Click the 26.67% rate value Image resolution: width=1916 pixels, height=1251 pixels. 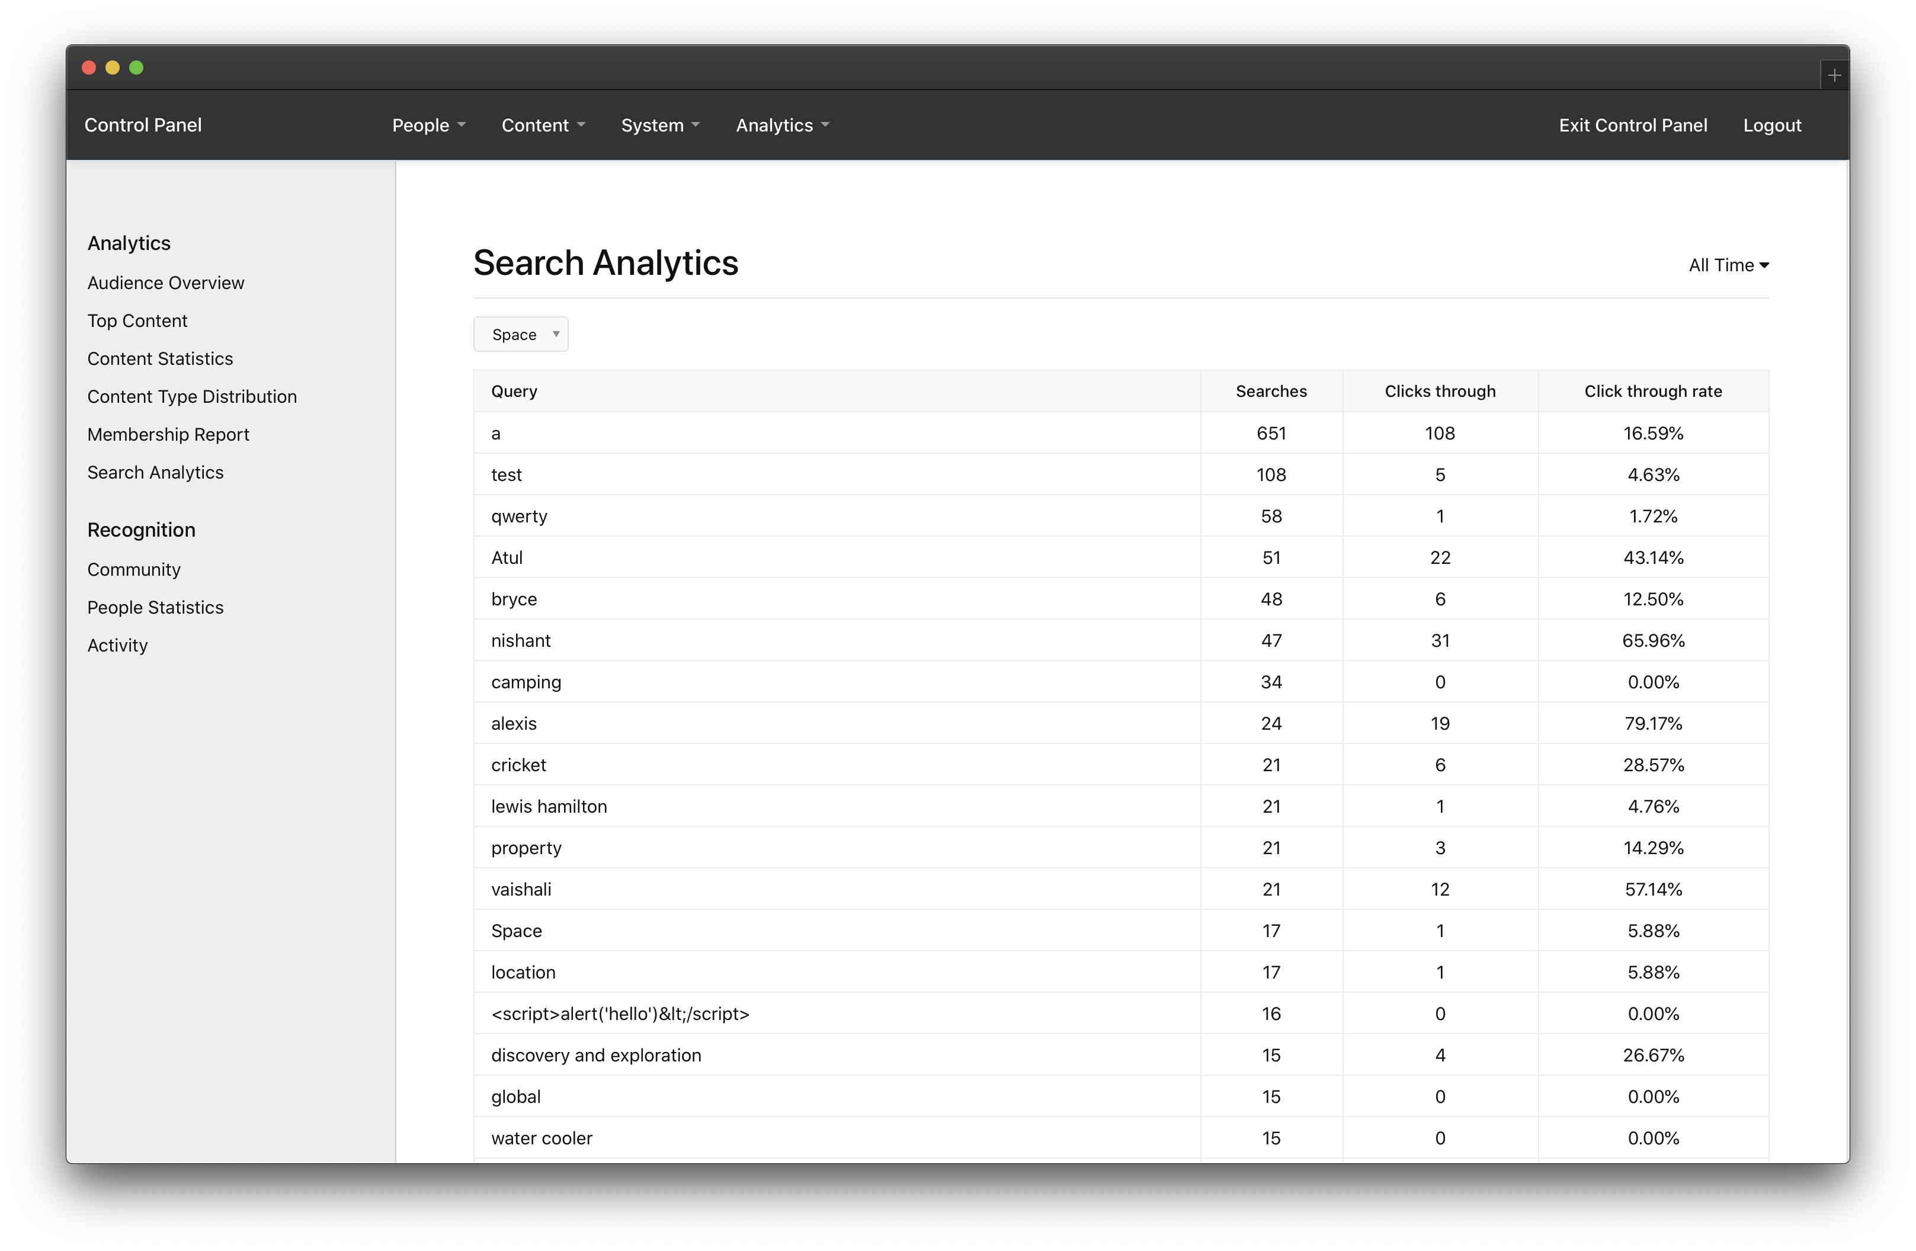pos(1654,1056)
